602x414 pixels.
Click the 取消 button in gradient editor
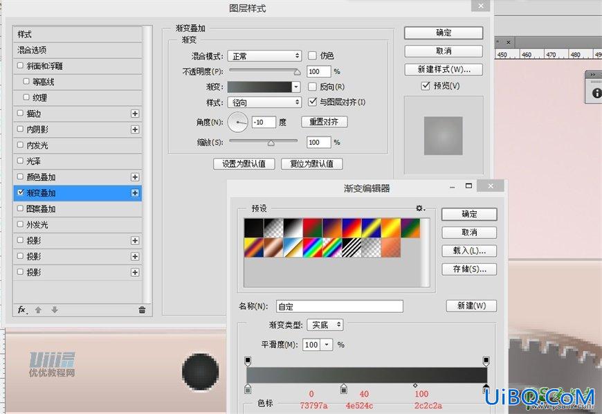click(469, 233)
